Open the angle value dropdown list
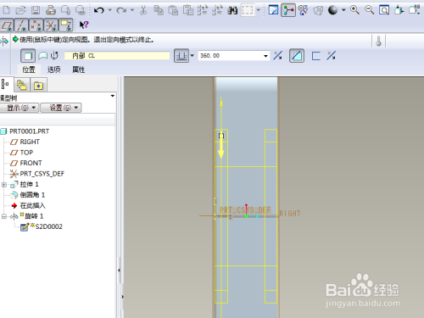The height and width of the screenshot is (318, 424). pyautogui.click(x=265, y=56)
